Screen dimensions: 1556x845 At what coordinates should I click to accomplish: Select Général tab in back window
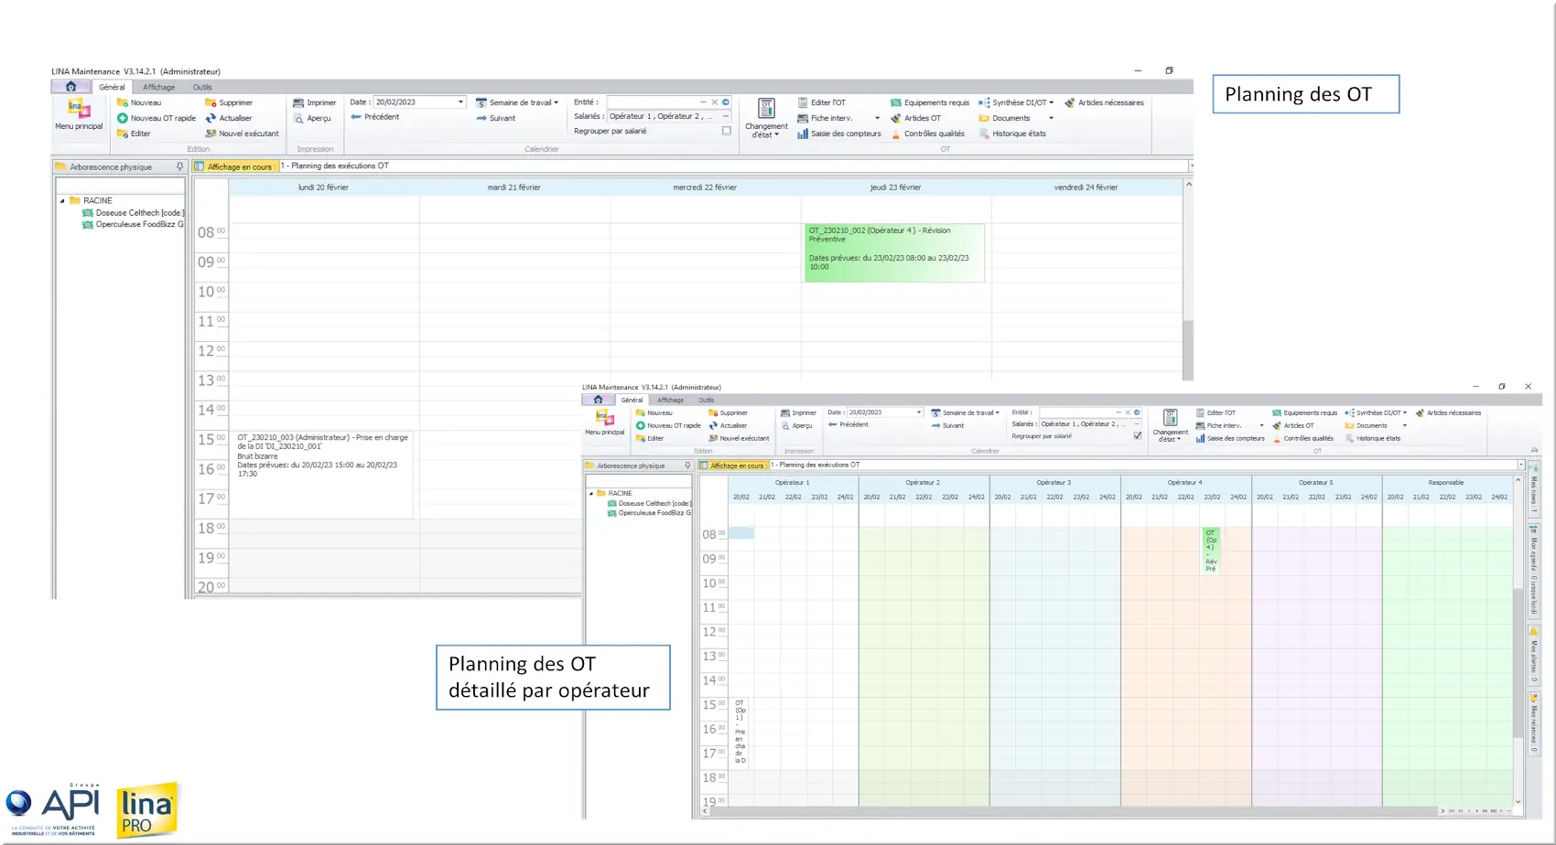(x=112, y=87)
